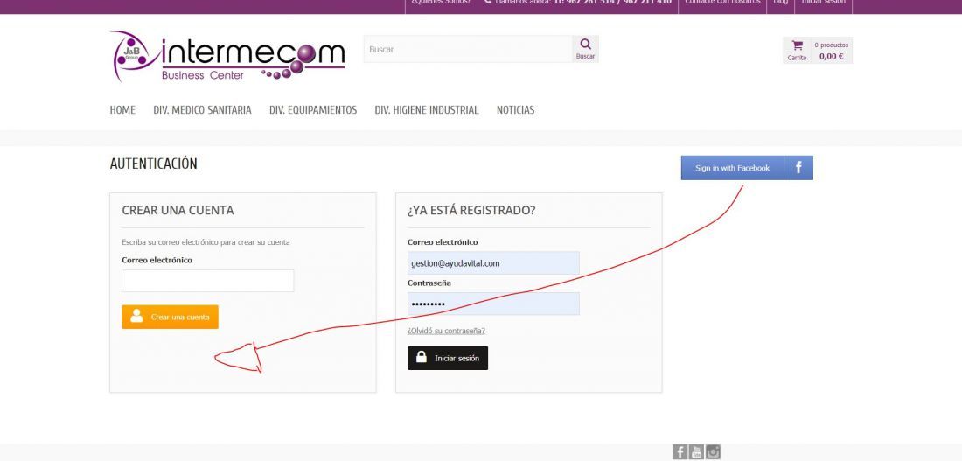Open DIV. HIGIENE INDUSTRIAL menu
This screenshot has width=962, height=461.
pos(427,110)
